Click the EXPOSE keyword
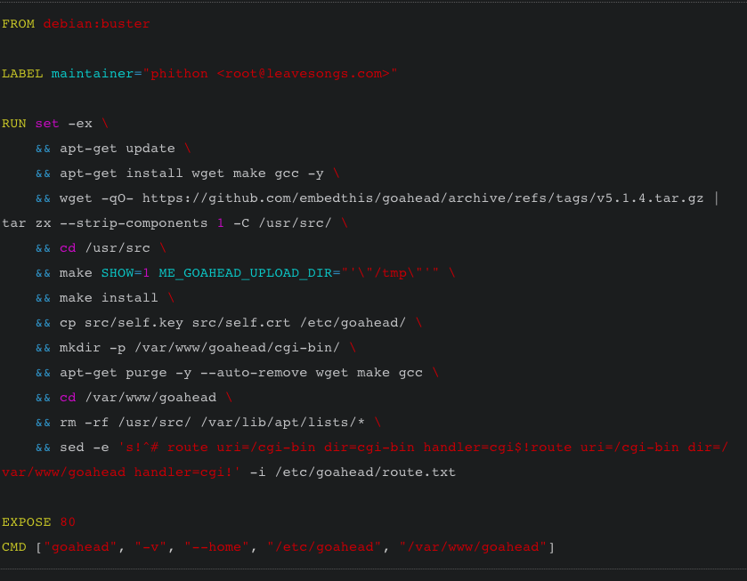 coord(27,521)
